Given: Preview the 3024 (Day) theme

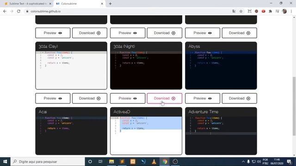Looking at the screenshot, I should coord(53,98).
